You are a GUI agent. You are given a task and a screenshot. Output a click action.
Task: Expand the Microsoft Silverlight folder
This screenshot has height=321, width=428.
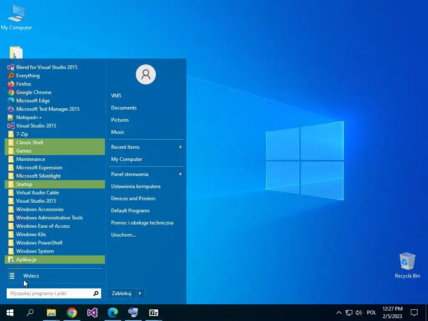pyautogui.click(x=55, y=176)
